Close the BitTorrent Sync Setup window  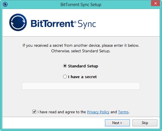(x=155, y=3)
